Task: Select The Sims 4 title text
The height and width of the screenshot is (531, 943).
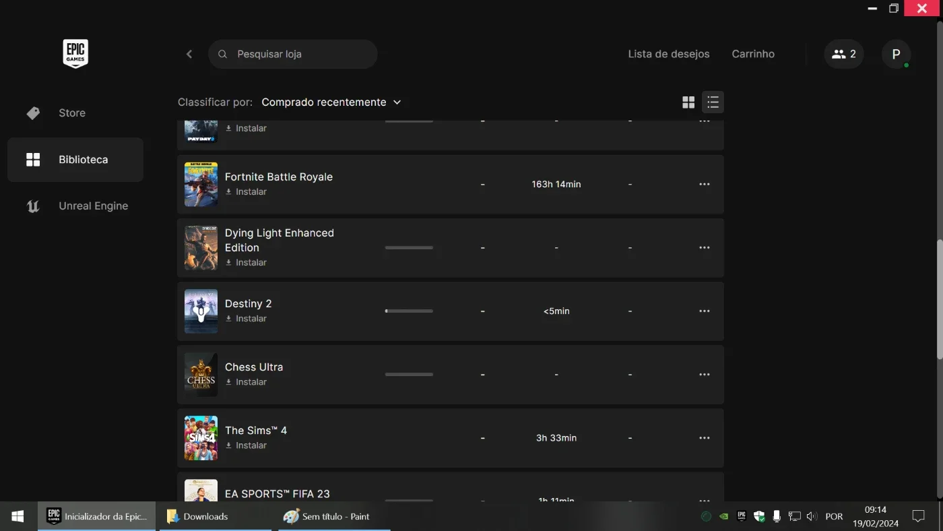Action: [256, 430]
